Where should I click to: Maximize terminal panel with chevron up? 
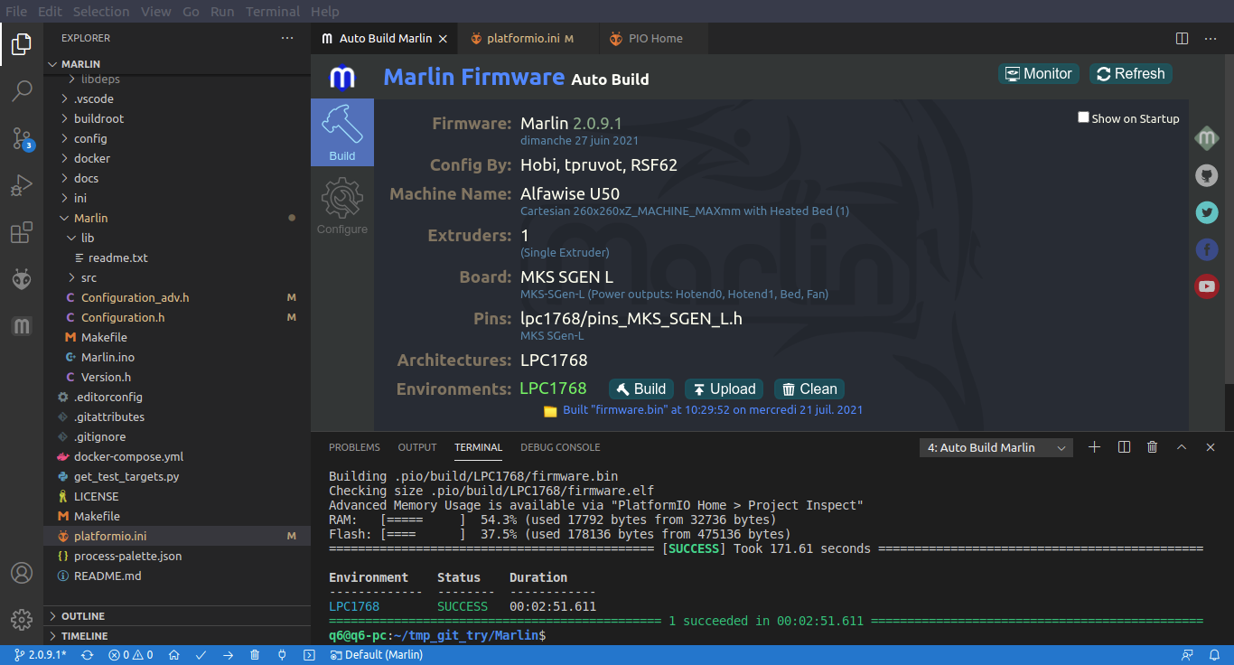1181,447
